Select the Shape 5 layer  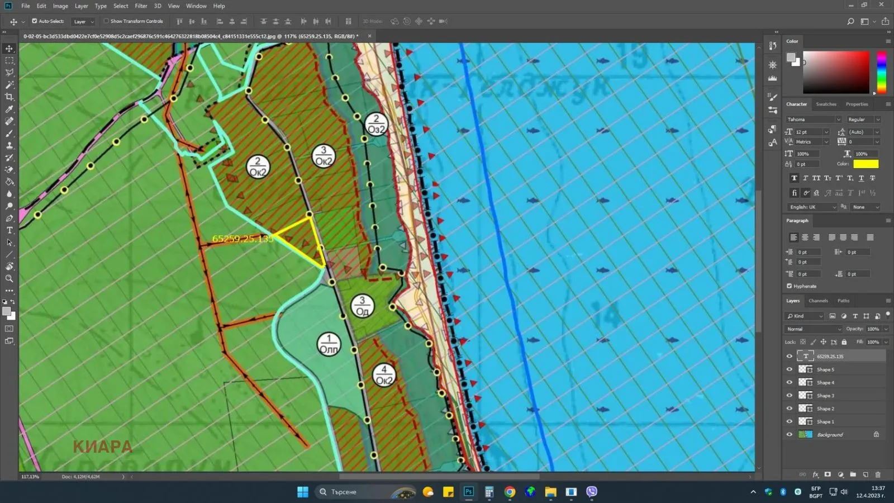(825, 369)
